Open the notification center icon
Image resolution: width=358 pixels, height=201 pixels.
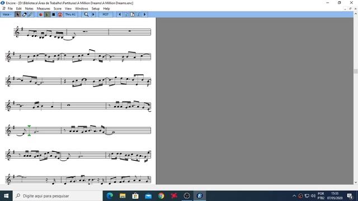click(x=350, y=196)
